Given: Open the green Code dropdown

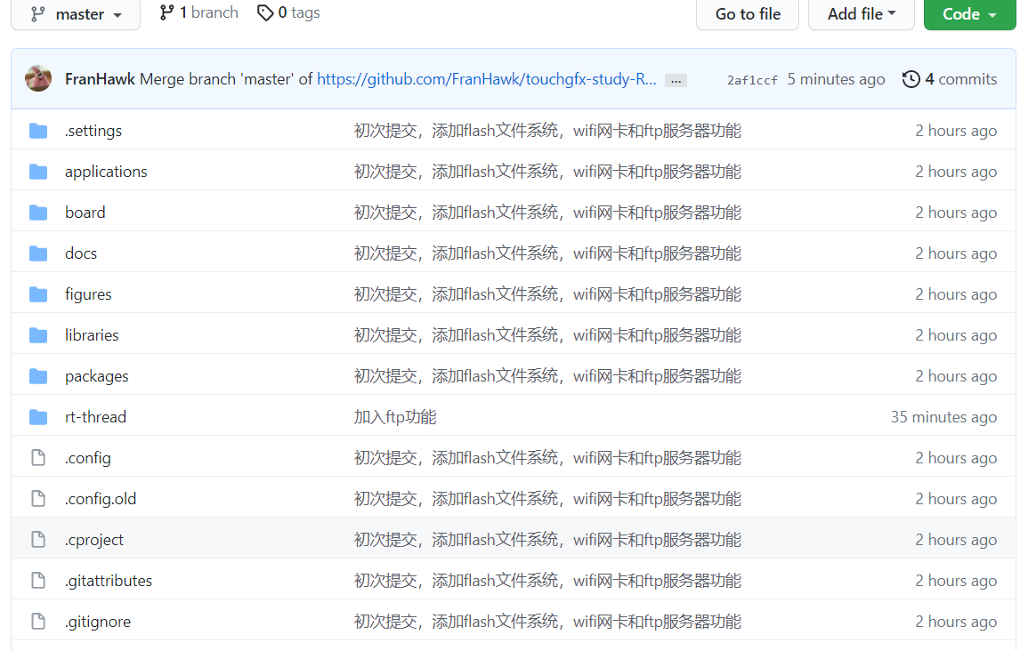Looking at the screenshot, I should coord(970,13).
